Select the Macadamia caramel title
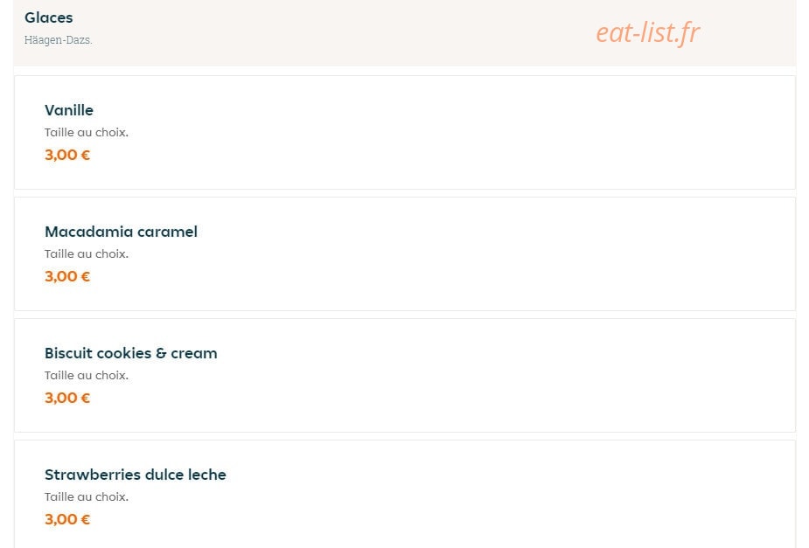 [x=121, y=232]
